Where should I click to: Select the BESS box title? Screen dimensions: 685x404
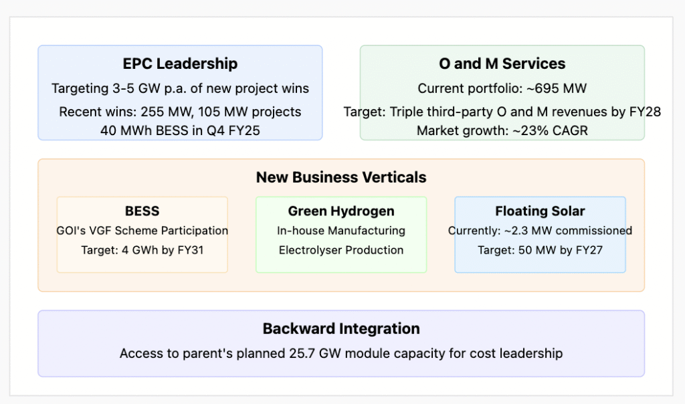tap(142, 211)
